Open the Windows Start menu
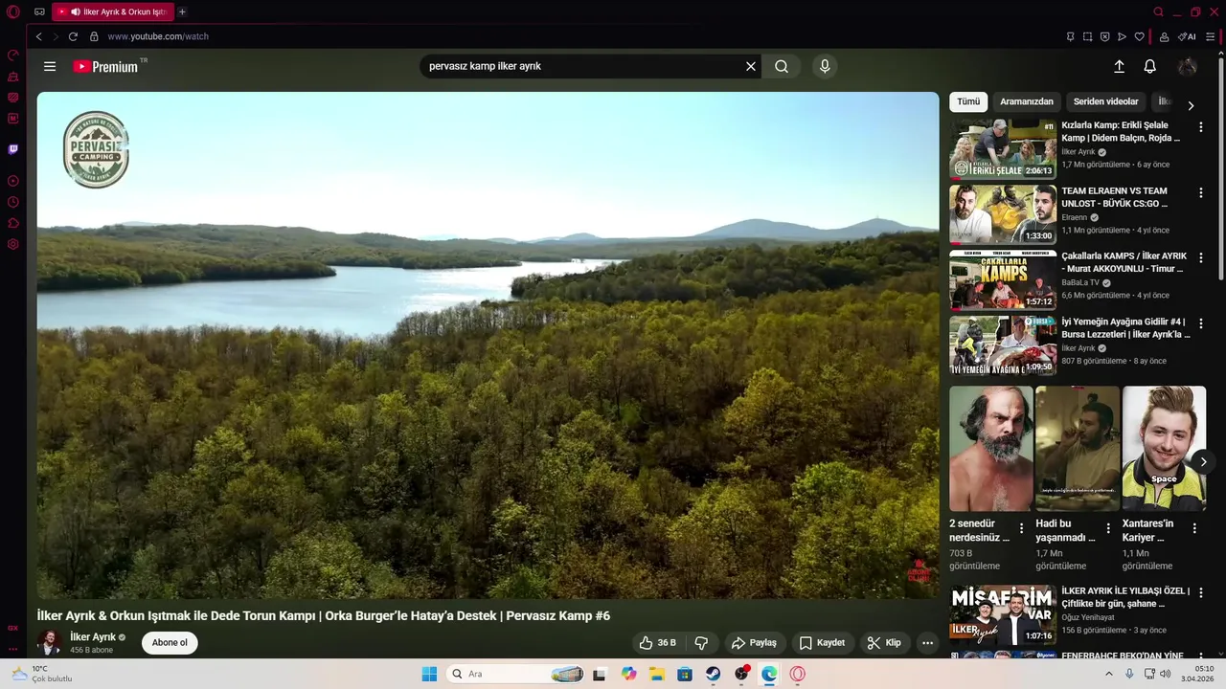 click(429, 674)
